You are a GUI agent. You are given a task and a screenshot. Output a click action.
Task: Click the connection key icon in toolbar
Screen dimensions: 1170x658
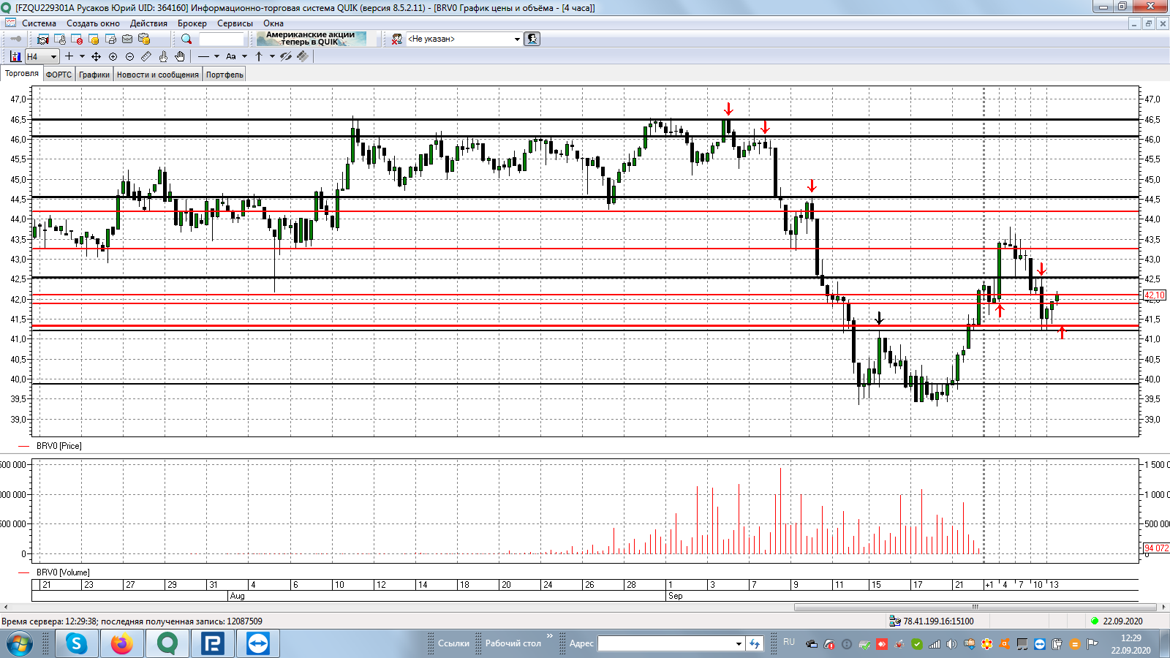tap(15, 39)
